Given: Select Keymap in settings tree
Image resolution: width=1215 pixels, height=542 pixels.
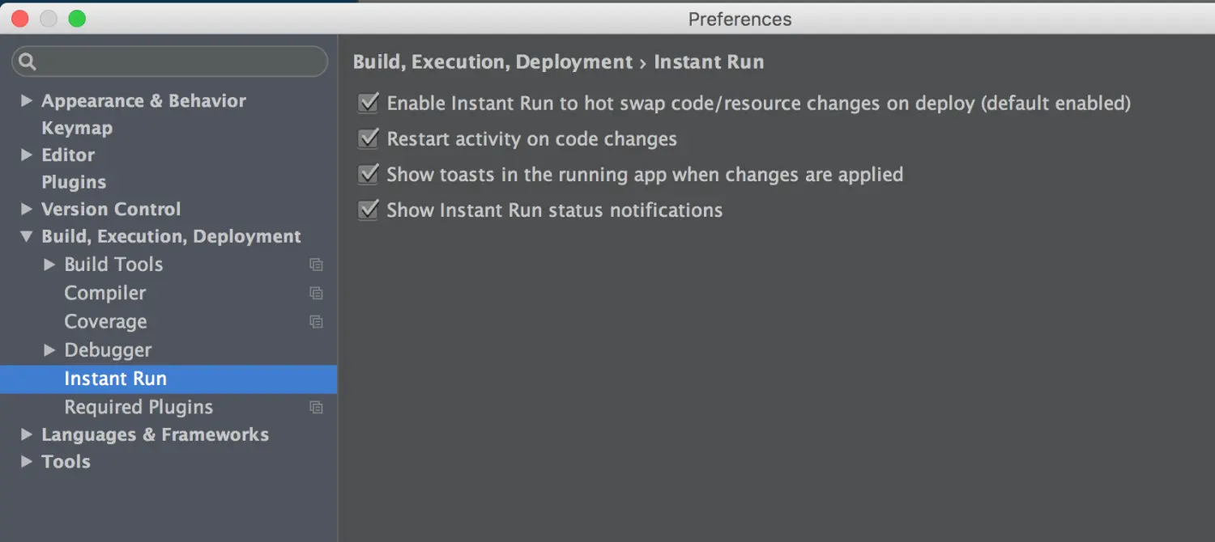Looking at the screenshot, I should (77, 128).
